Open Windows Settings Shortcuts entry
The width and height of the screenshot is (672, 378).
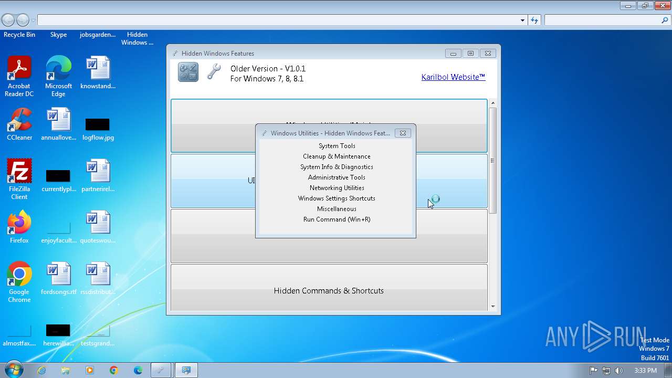tap(337, 198)
